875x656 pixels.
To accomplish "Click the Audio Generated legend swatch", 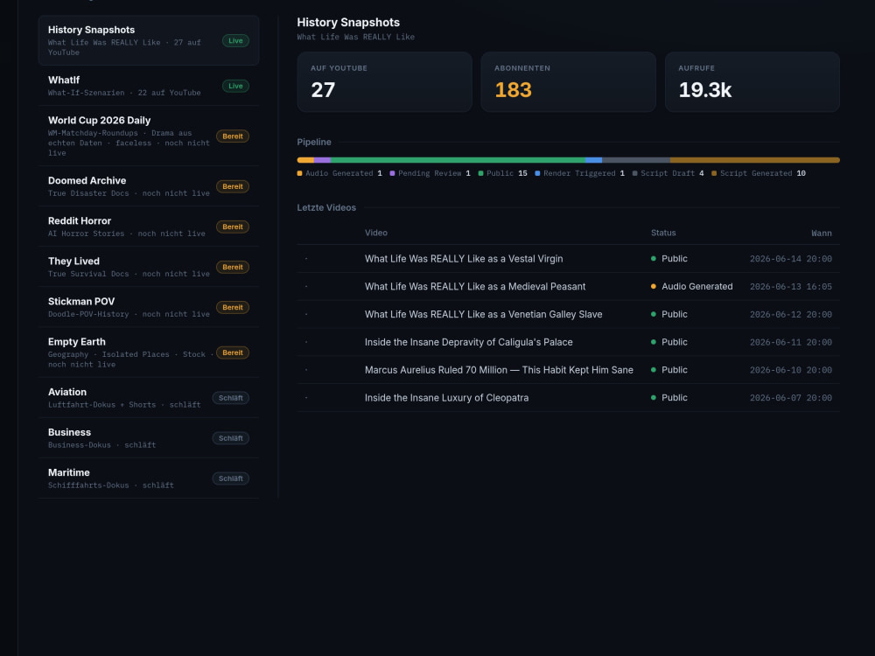I will click(299, 173).
